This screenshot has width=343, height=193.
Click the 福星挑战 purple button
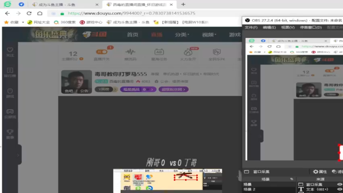[138, 89]
